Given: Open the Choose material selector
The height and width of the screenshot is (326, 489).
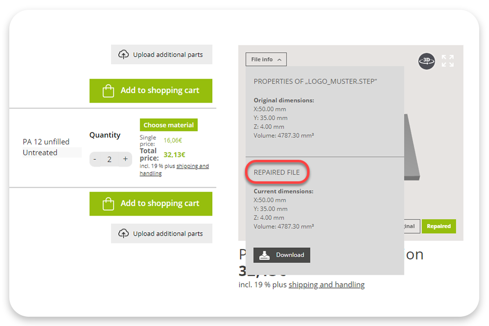Looking at the screenshot, I should tap(168, 125).
